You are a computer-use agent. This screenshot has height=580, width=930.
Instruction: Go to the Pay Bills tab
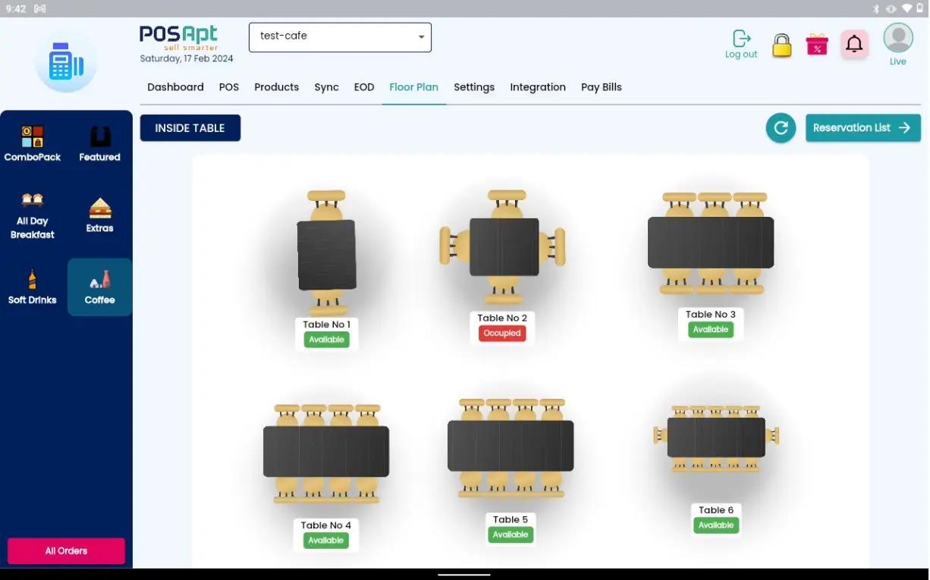(601, 87)
